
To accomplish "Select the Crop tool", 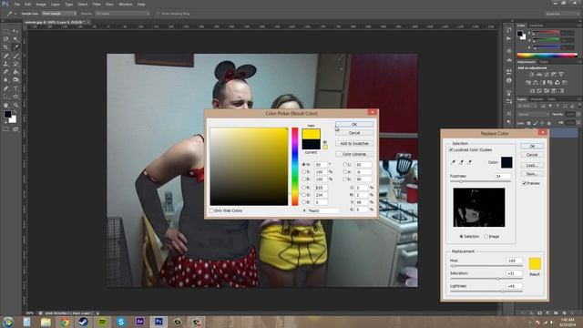I will pos(6,47).
